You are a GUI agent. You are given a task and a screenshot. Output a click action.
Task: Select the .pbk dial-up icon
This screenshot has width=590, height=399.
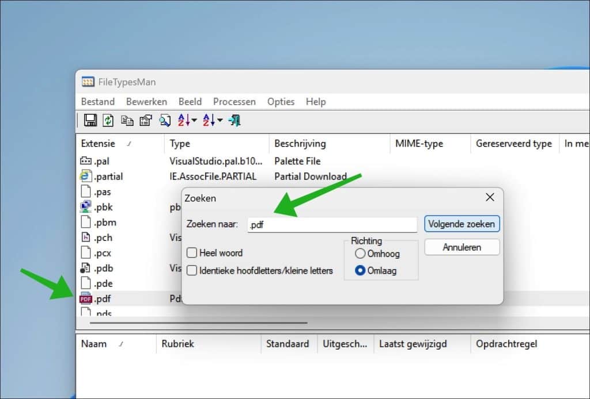86,207
